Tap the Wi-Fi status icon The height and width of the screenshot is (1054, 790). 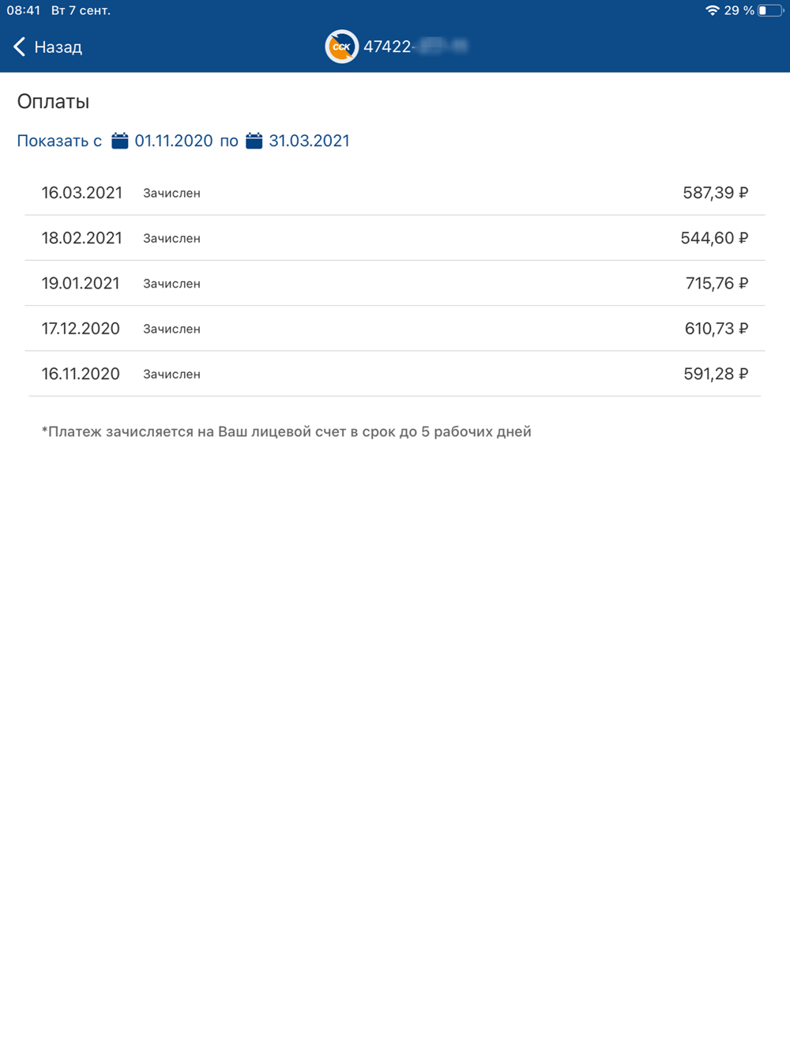click(712, 10)
